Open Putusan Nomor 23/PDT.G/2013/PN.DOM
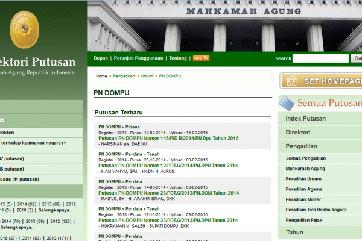The image size is (362, 241). pos(168,193)
